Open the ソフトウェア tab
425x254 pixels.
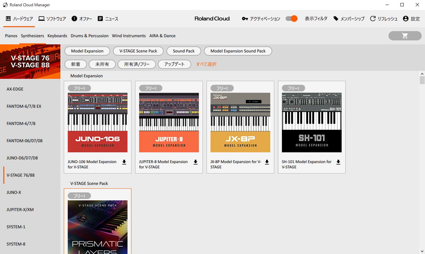(x=52, y=19)
